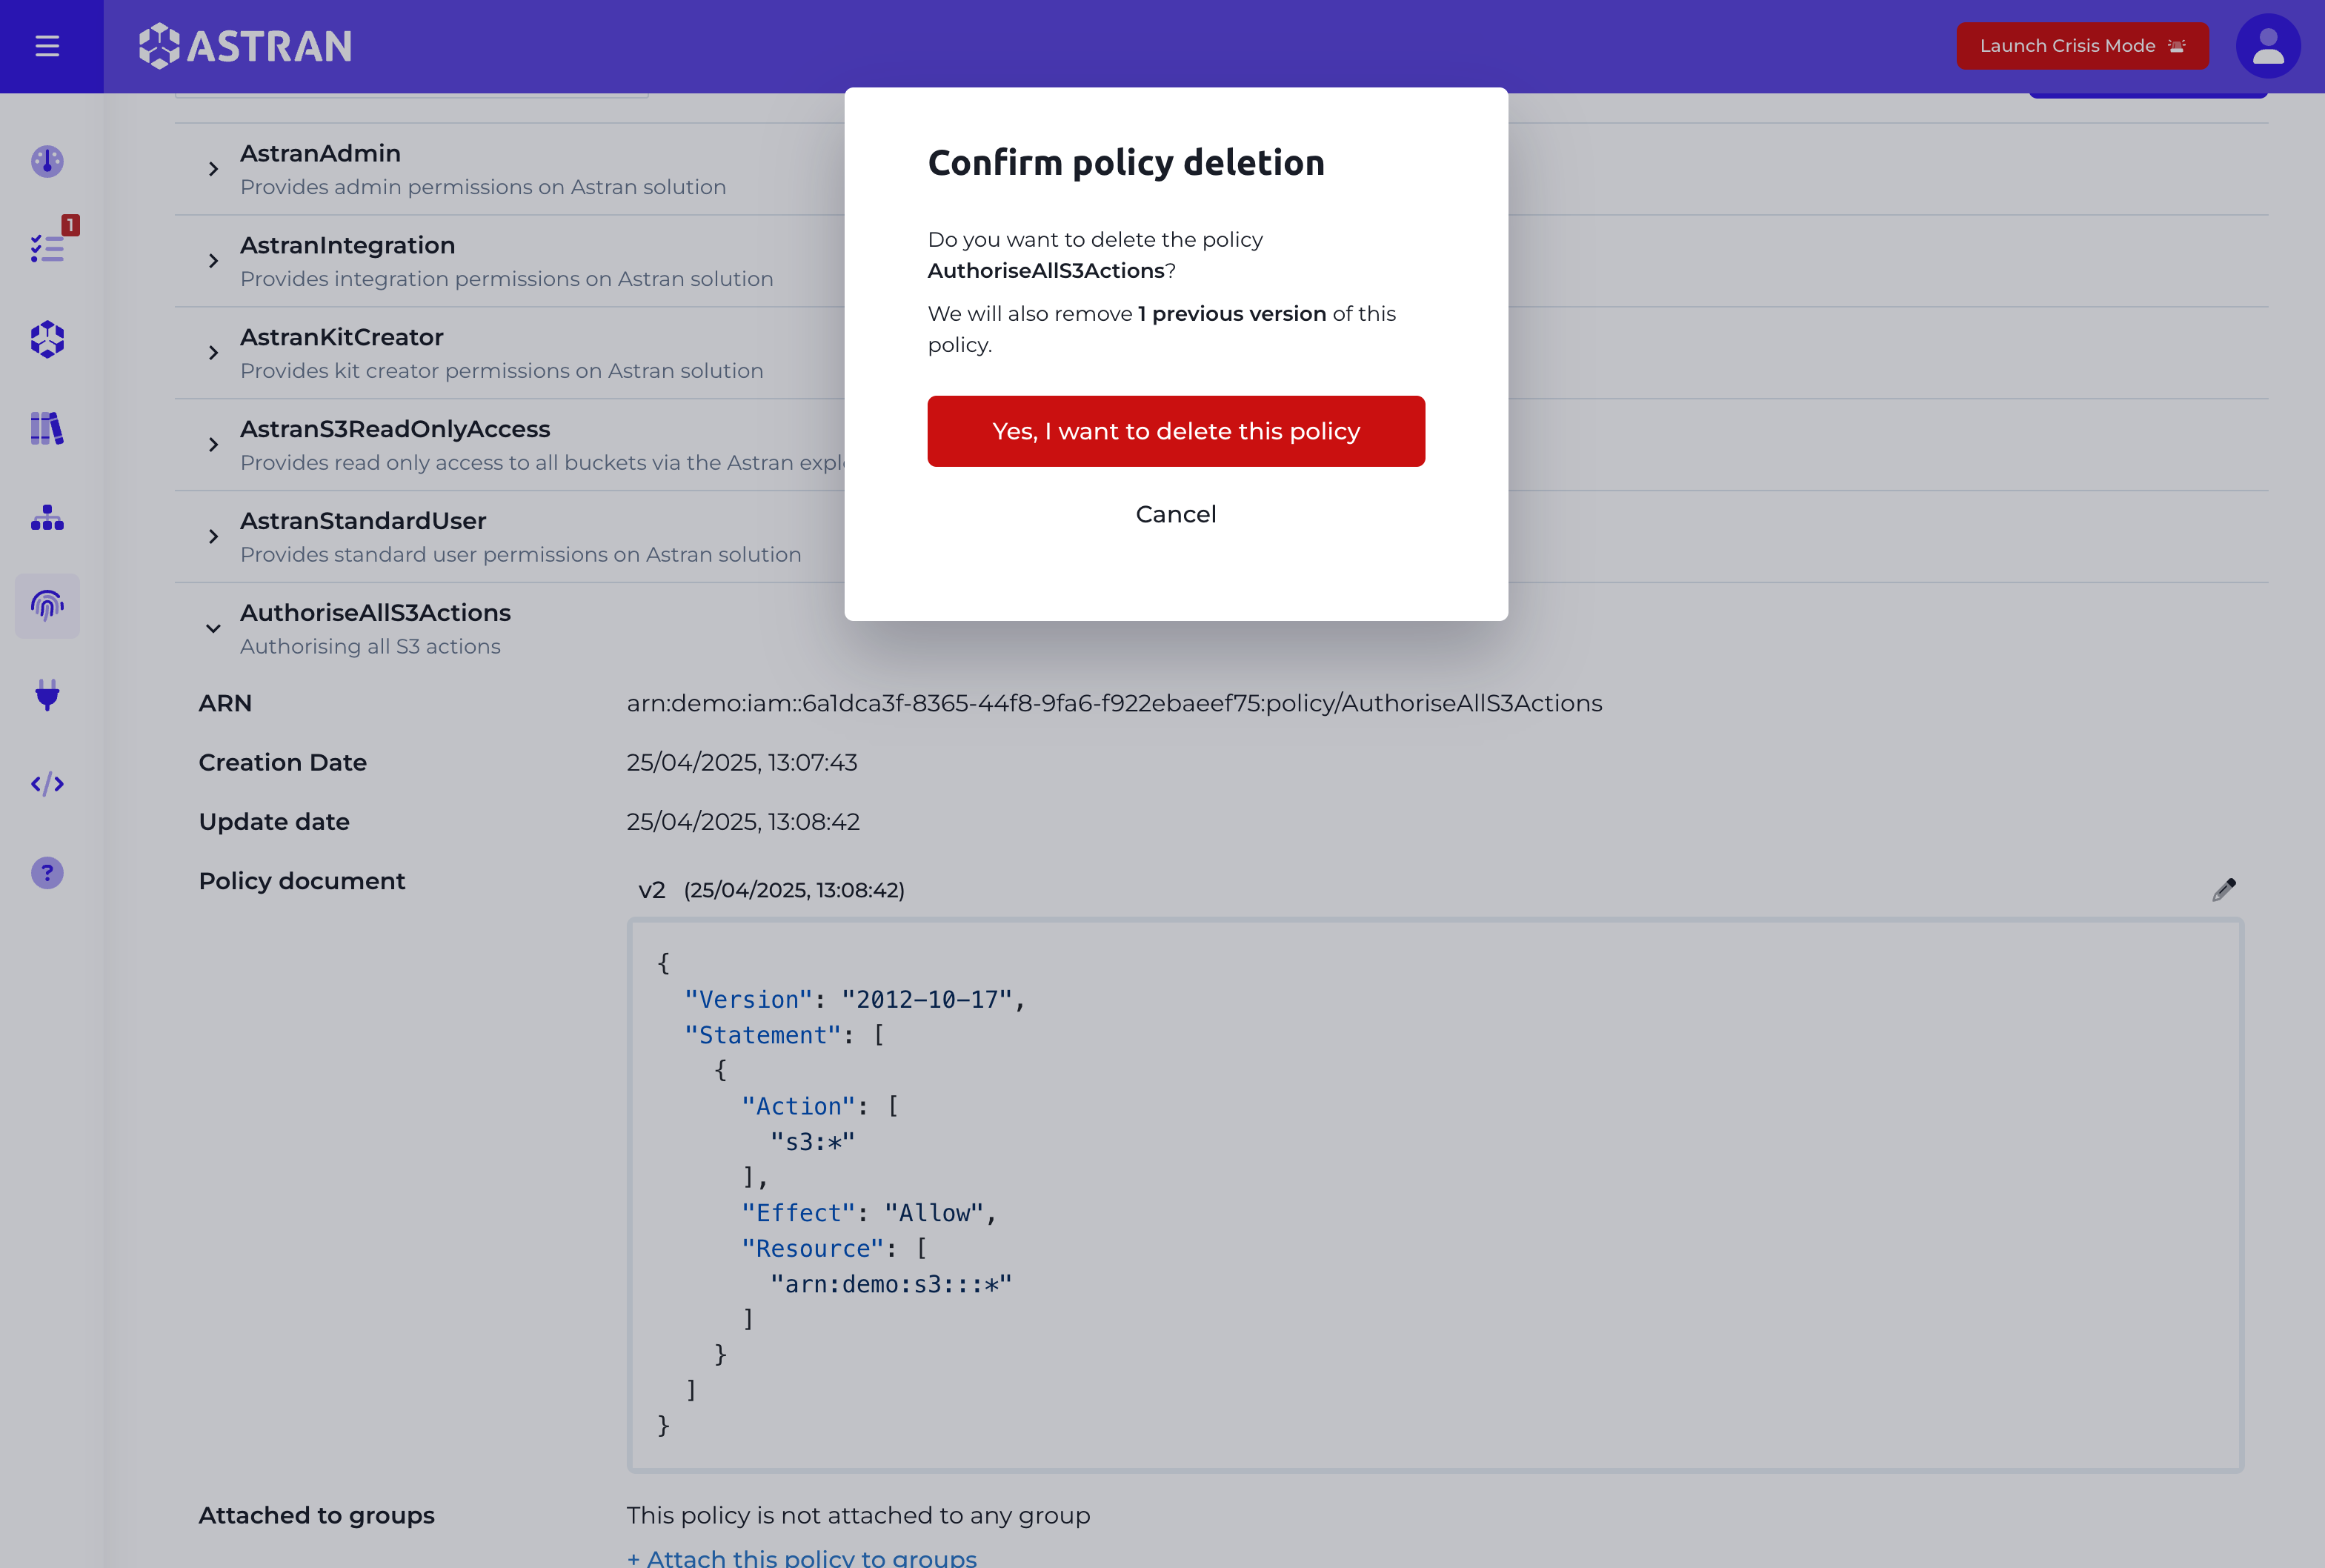The width and height of the screenshot is (2325, 1568).
Task: Open the hamburger menu
Action: click(x=47, y=46)
